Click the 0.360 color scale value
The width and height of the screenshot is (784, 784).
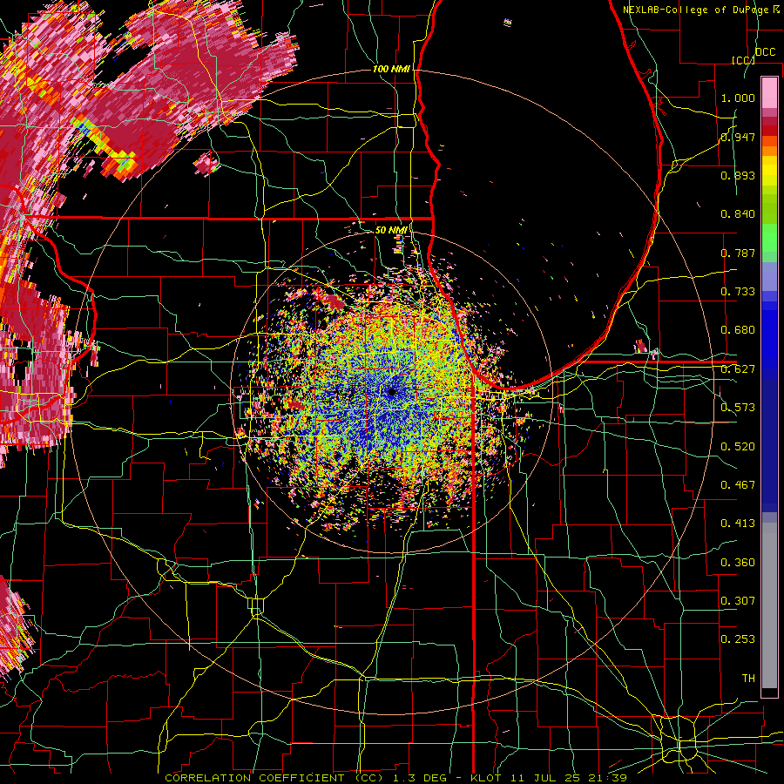(738, 563)
